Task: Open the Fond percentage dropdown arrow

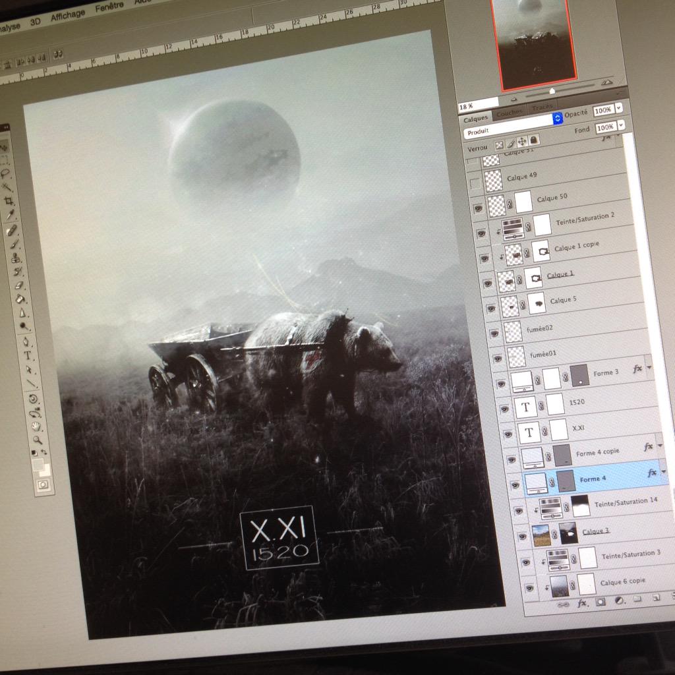Action: point(621,126)
